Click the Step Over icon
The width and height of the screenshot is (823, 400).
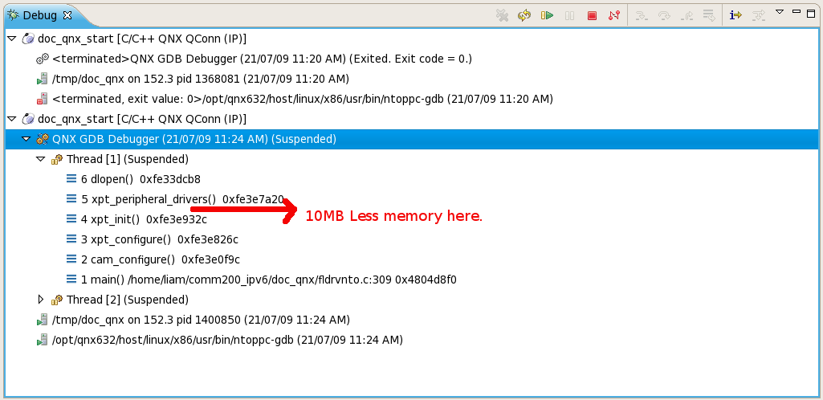click(x=664, y=15)
